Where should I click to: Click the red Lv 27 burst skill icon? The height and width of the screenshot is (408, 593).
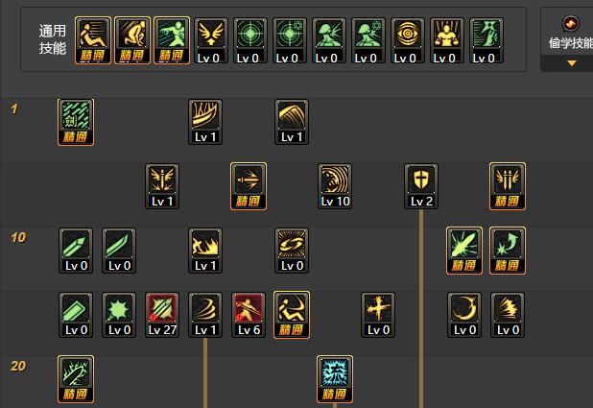click(162, 315)
